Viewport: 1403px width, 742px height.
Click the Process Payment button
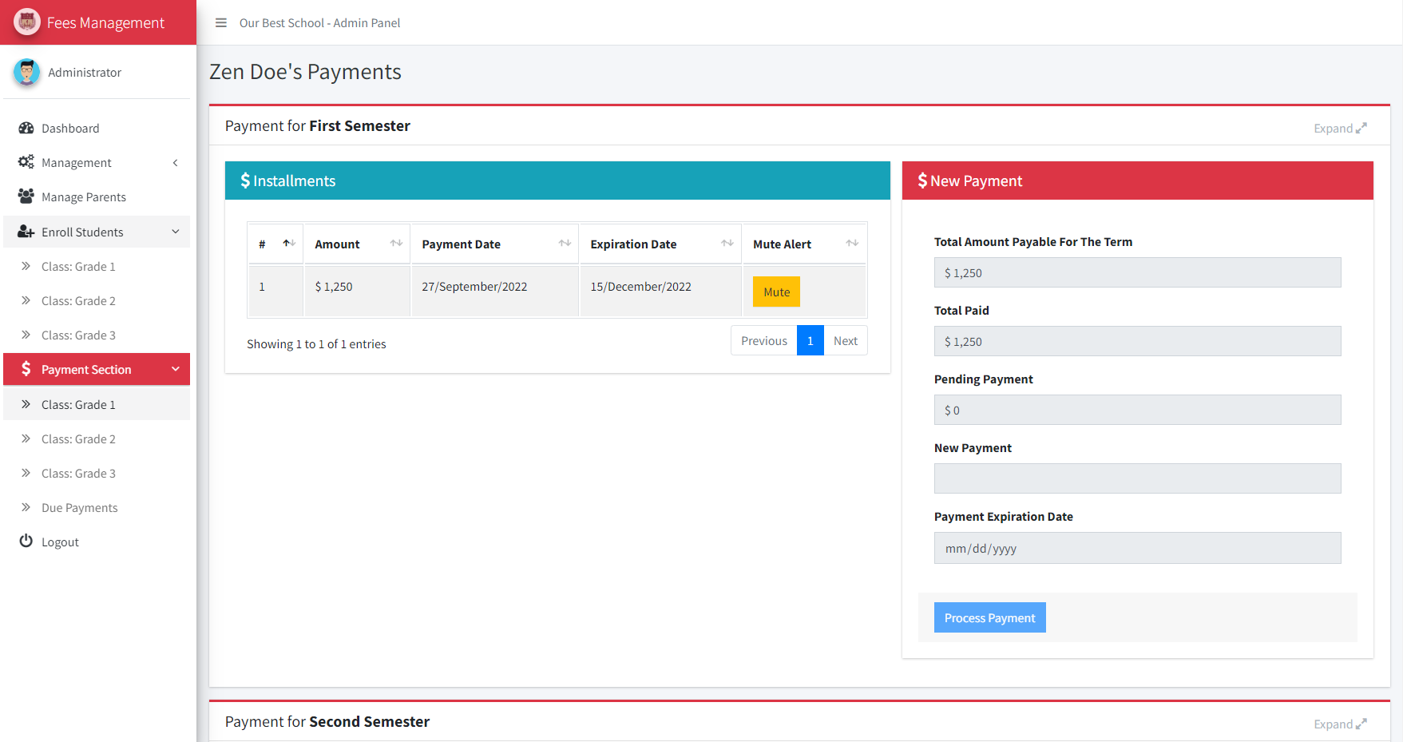click(989, 617)
